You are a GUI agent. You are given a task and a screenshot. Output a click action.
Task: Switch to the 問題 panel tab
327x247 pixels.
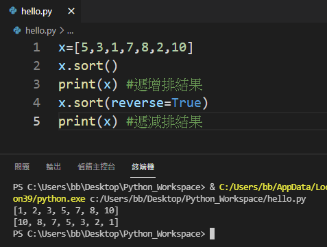coord(22,167)
